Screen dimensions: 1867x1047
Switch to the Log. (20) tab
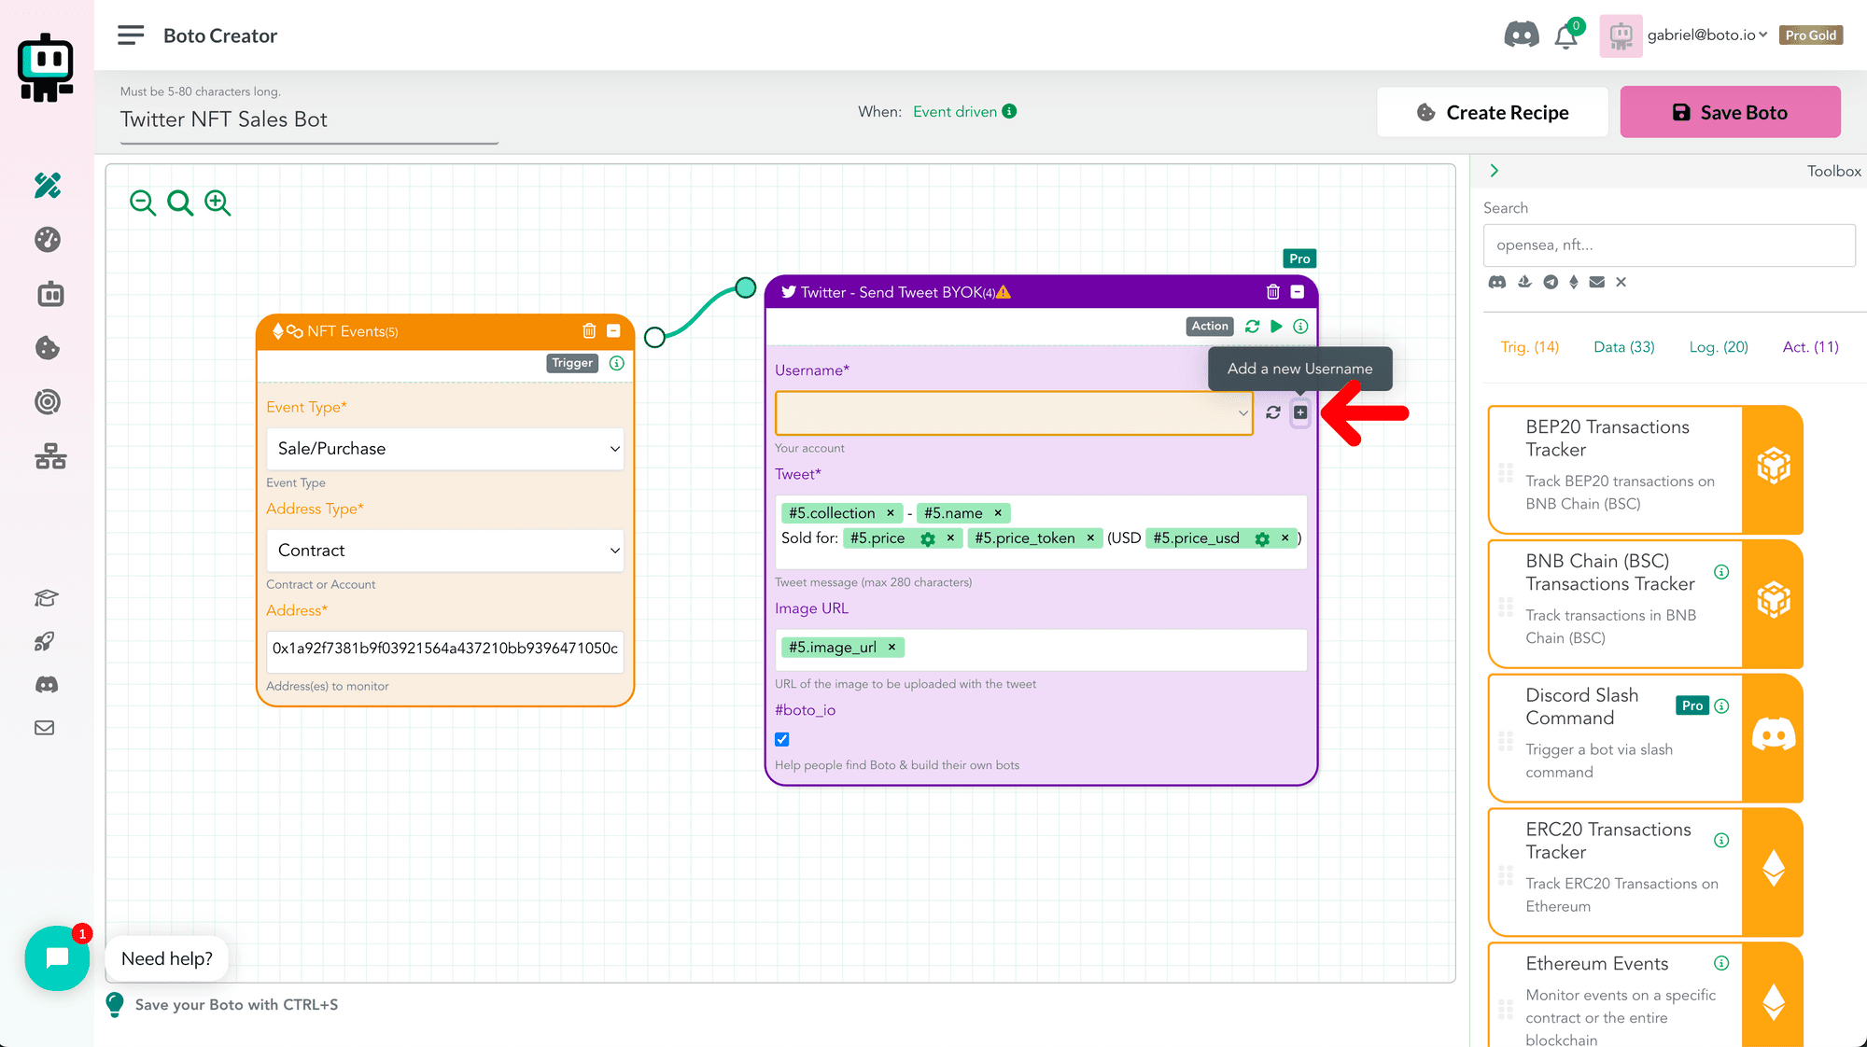coord(1719,347)
